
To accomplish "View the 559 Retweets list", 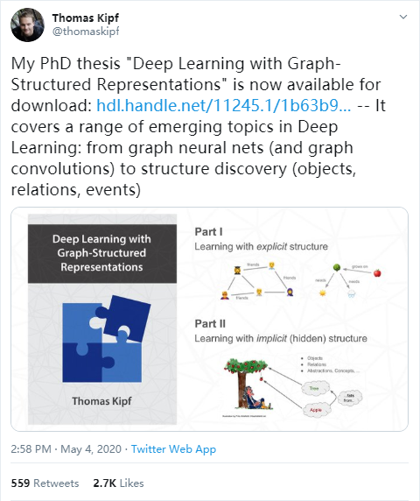I will pos(45,483).
